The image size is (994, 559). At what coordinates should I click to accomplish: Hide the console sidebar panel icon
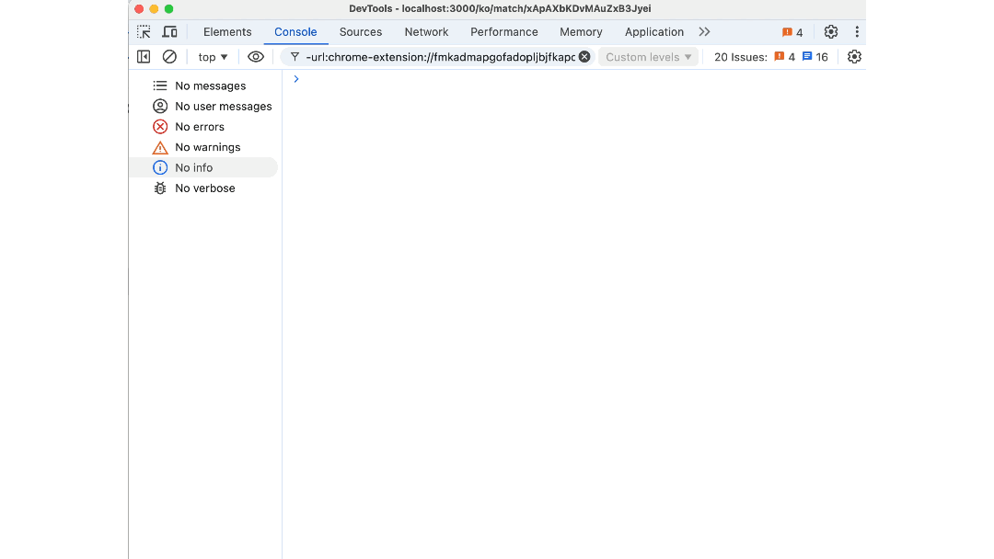point(144,57)
